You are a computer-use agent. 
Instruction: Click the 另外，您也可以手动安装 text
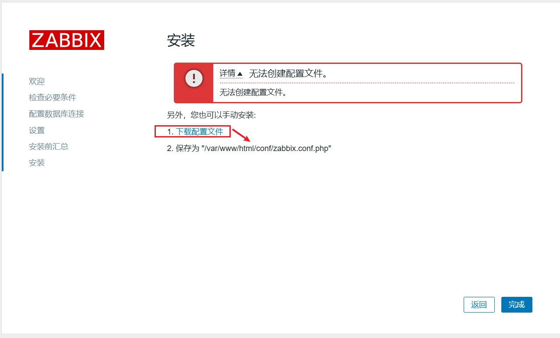(x=211, y=115)
